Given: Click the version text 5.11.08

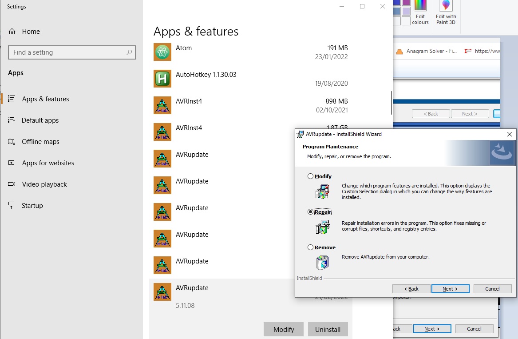Looking at the screenshot, I should pos(185,306).
